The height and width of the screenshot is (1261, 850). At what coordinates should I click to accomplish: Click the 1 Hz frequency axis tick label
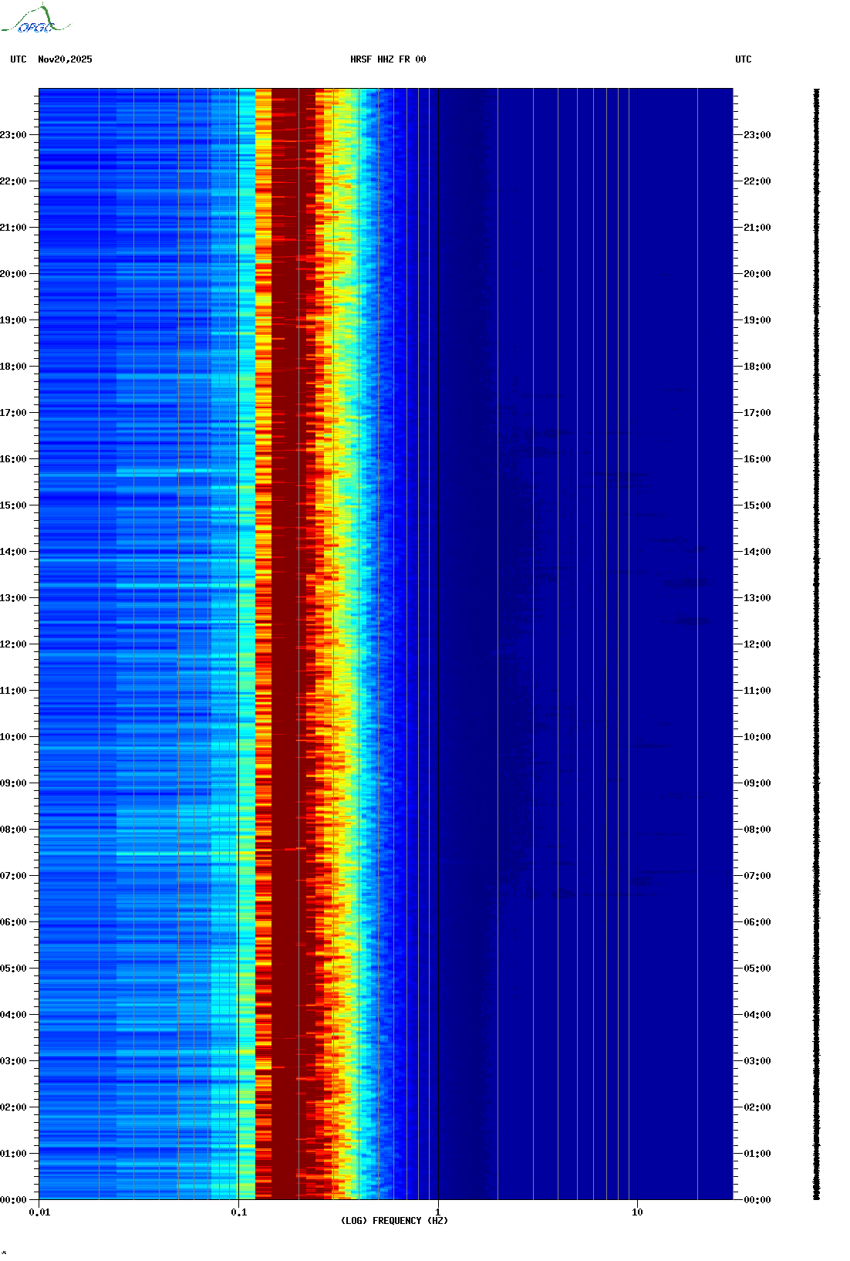point(438,1212)
